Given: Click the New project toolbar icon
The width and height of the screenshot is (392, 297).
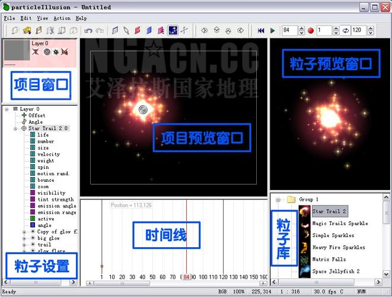Looking at the screenshot, I should coord(15,30).
